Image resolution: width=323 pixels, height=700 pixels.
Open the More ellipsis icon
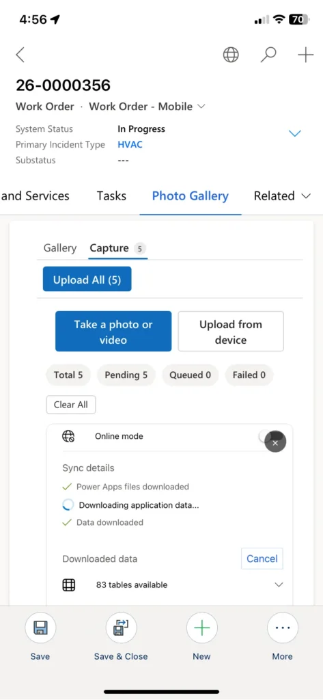[283, 628]
